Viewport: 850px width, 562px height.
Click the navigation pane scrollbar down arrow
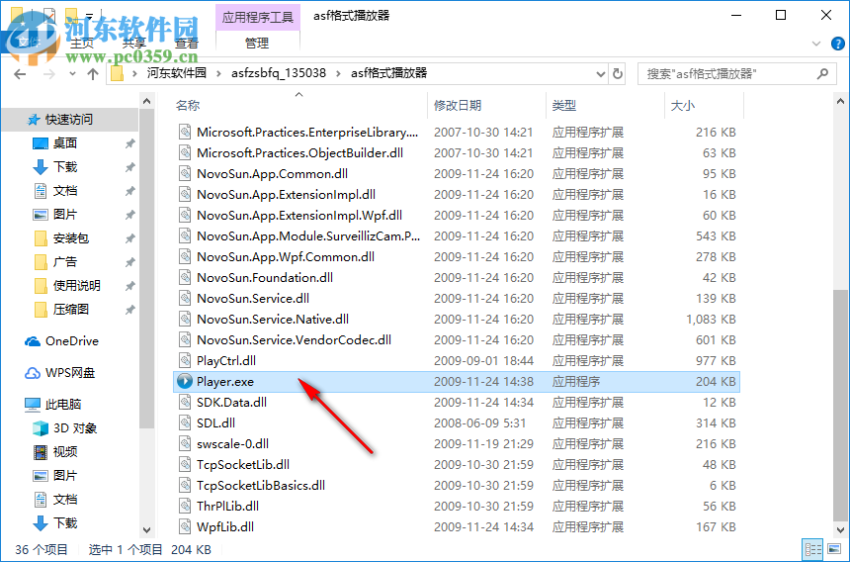(x=146, y=530)
